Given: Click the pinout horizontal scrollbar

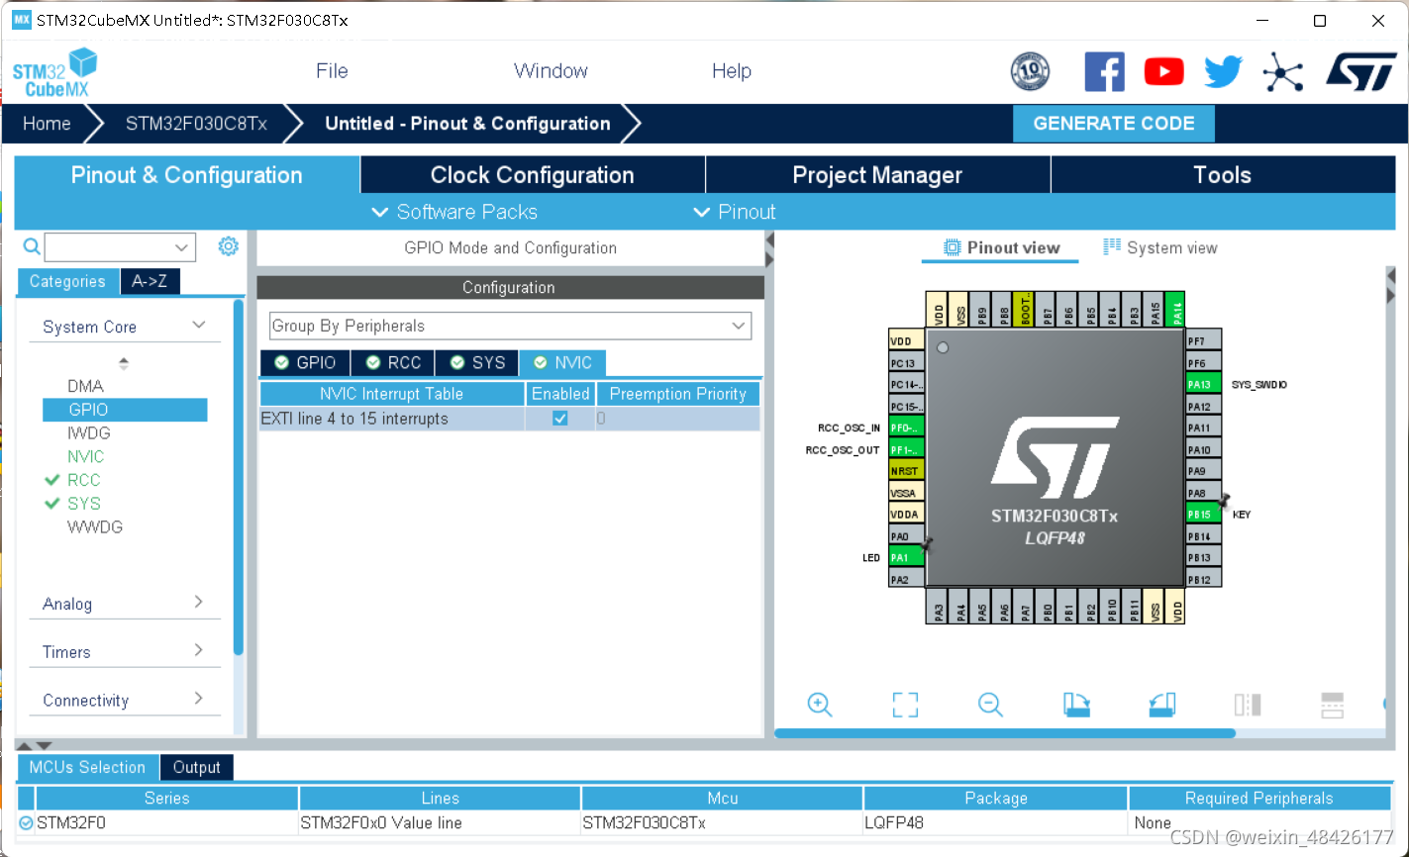Looking at the screenshot, I should (x=1005, y=733).
